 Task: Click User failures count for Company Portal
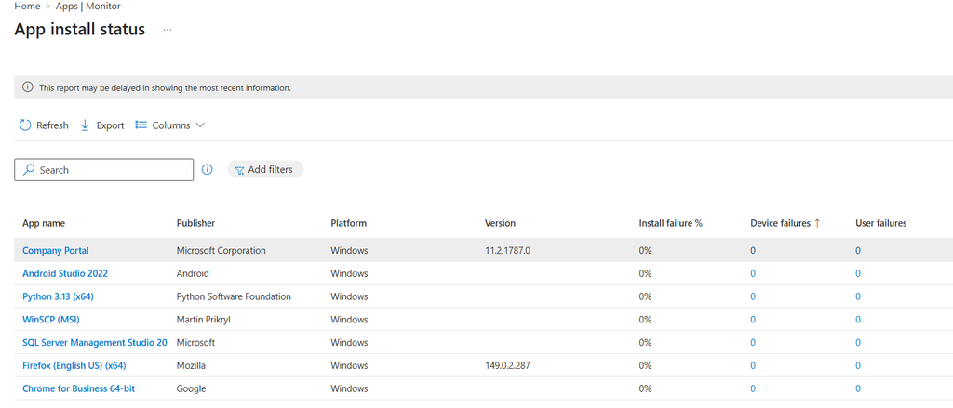(x=858, y=250)
